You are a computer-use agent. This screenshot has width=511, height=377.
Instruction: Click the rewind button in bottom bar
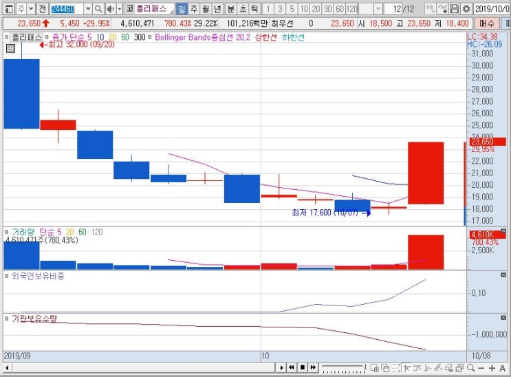[x=292, y=368]
